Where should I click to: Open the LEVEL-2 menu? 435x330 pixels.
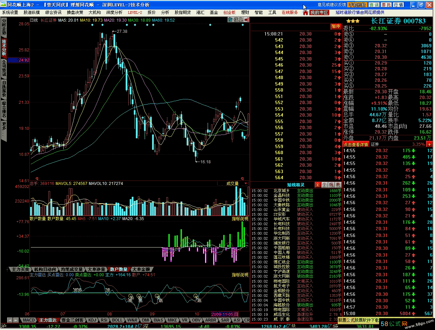click(135, 13)
